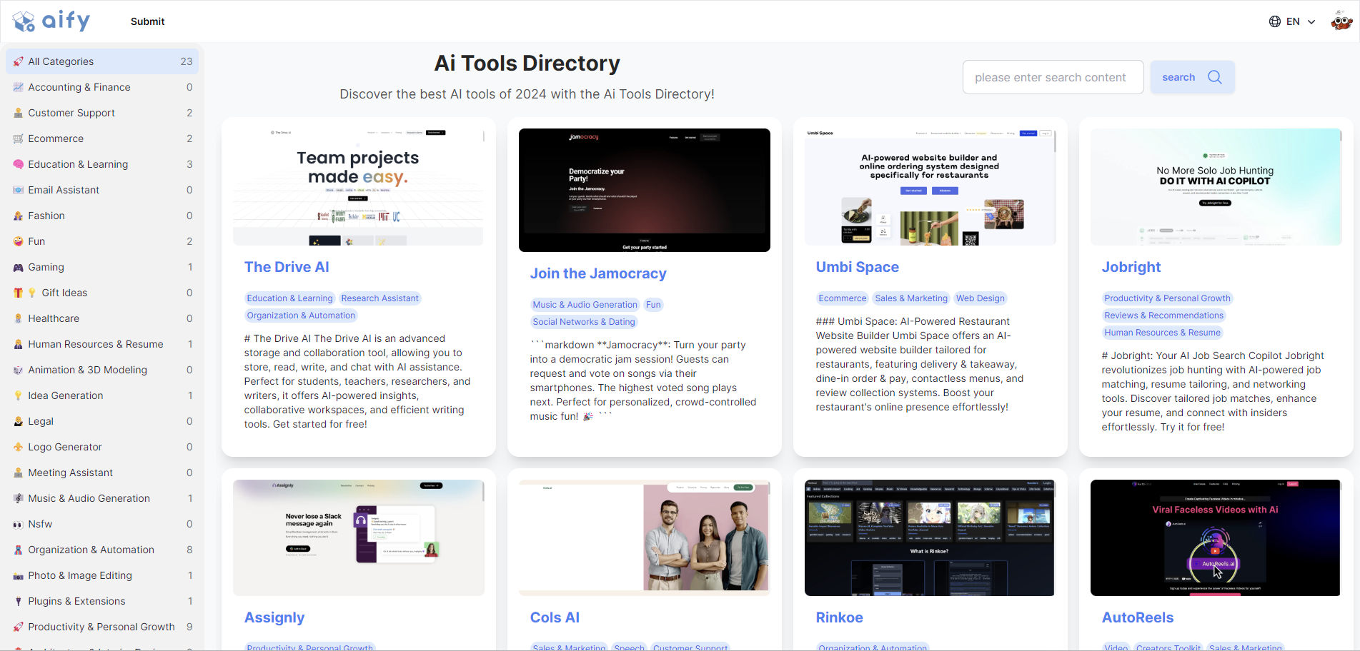The image size is (1360, 651).
Task: Click the Gaming controller icon
Action: click(x=19, y=267)
